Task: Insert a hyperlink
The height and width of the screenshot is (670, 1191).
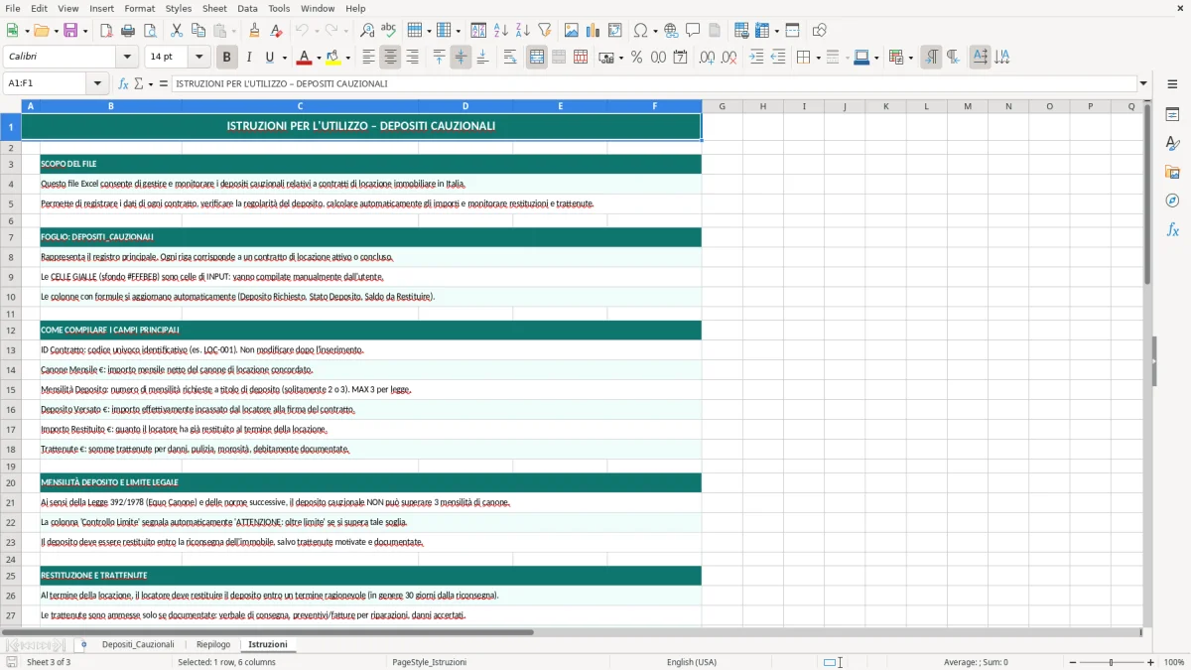Action: [671, 31]
